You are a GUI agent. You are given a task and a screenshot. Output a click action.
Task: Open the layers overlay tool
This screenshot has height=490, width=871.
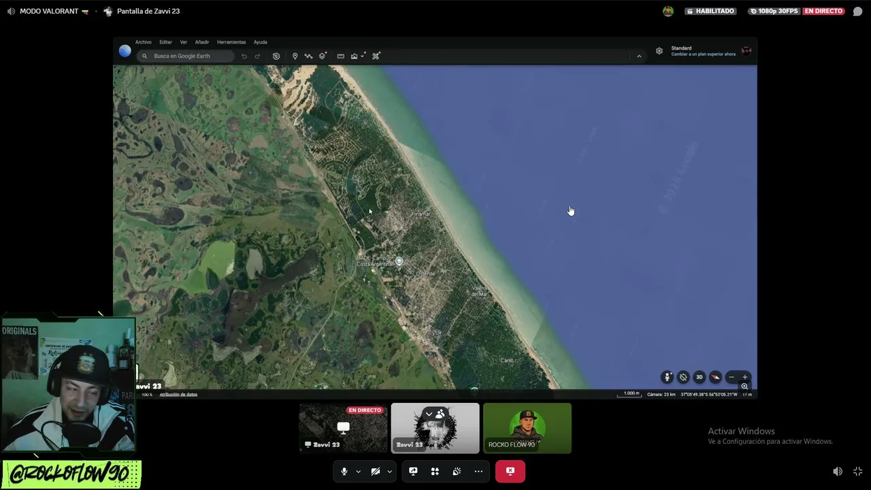pyautogui.click(x=323, y=56)
